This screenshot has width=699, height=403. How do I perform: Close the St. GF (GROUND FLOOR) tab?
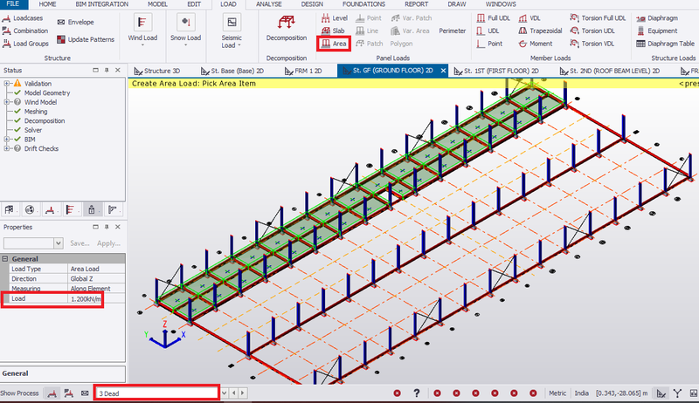click(x=443, y=71)
